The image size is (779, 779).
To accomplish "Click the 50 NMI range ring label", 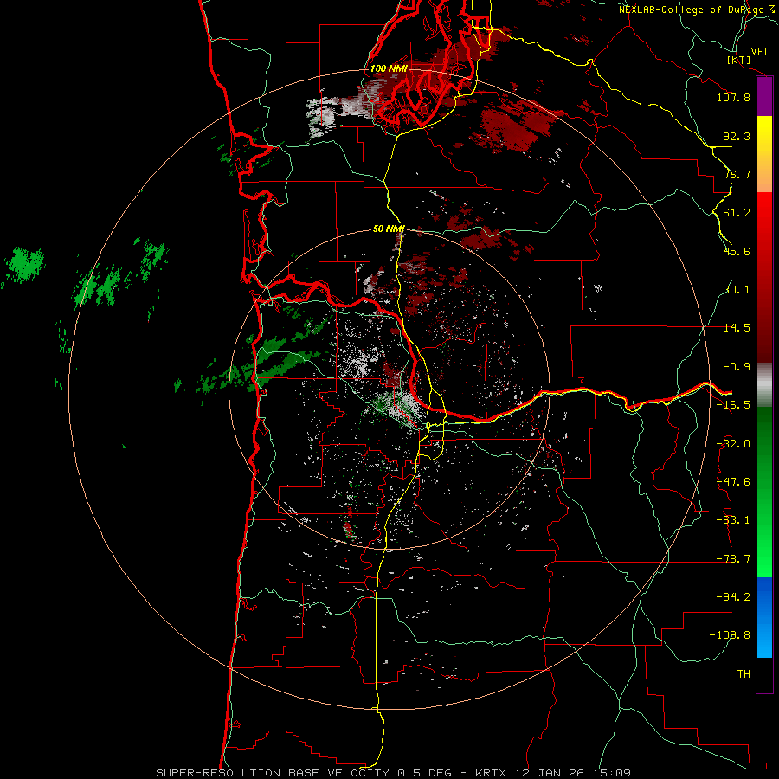I will coord(389,229).
